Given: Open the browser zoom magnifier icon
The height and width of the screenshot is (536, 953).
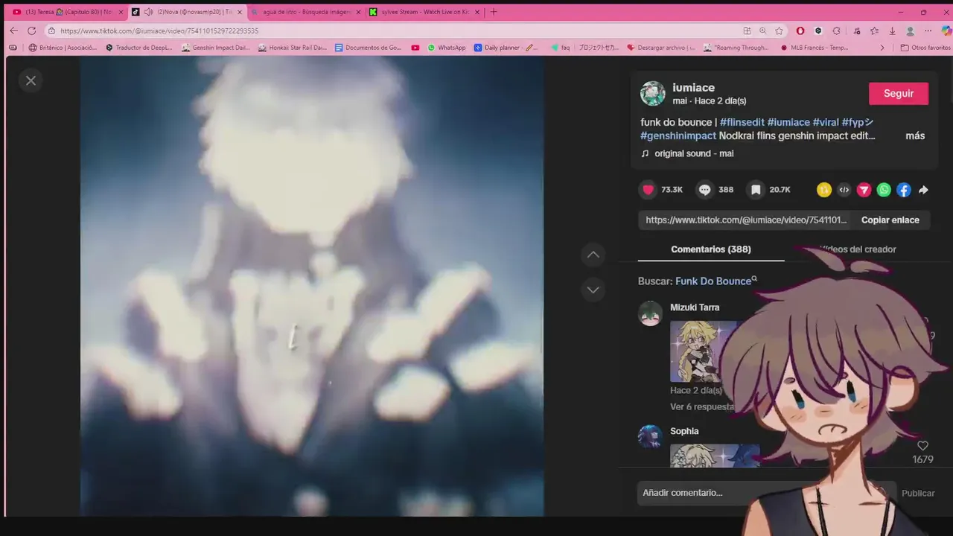Looking at the screenshot, I should click(x=763, y=31).
